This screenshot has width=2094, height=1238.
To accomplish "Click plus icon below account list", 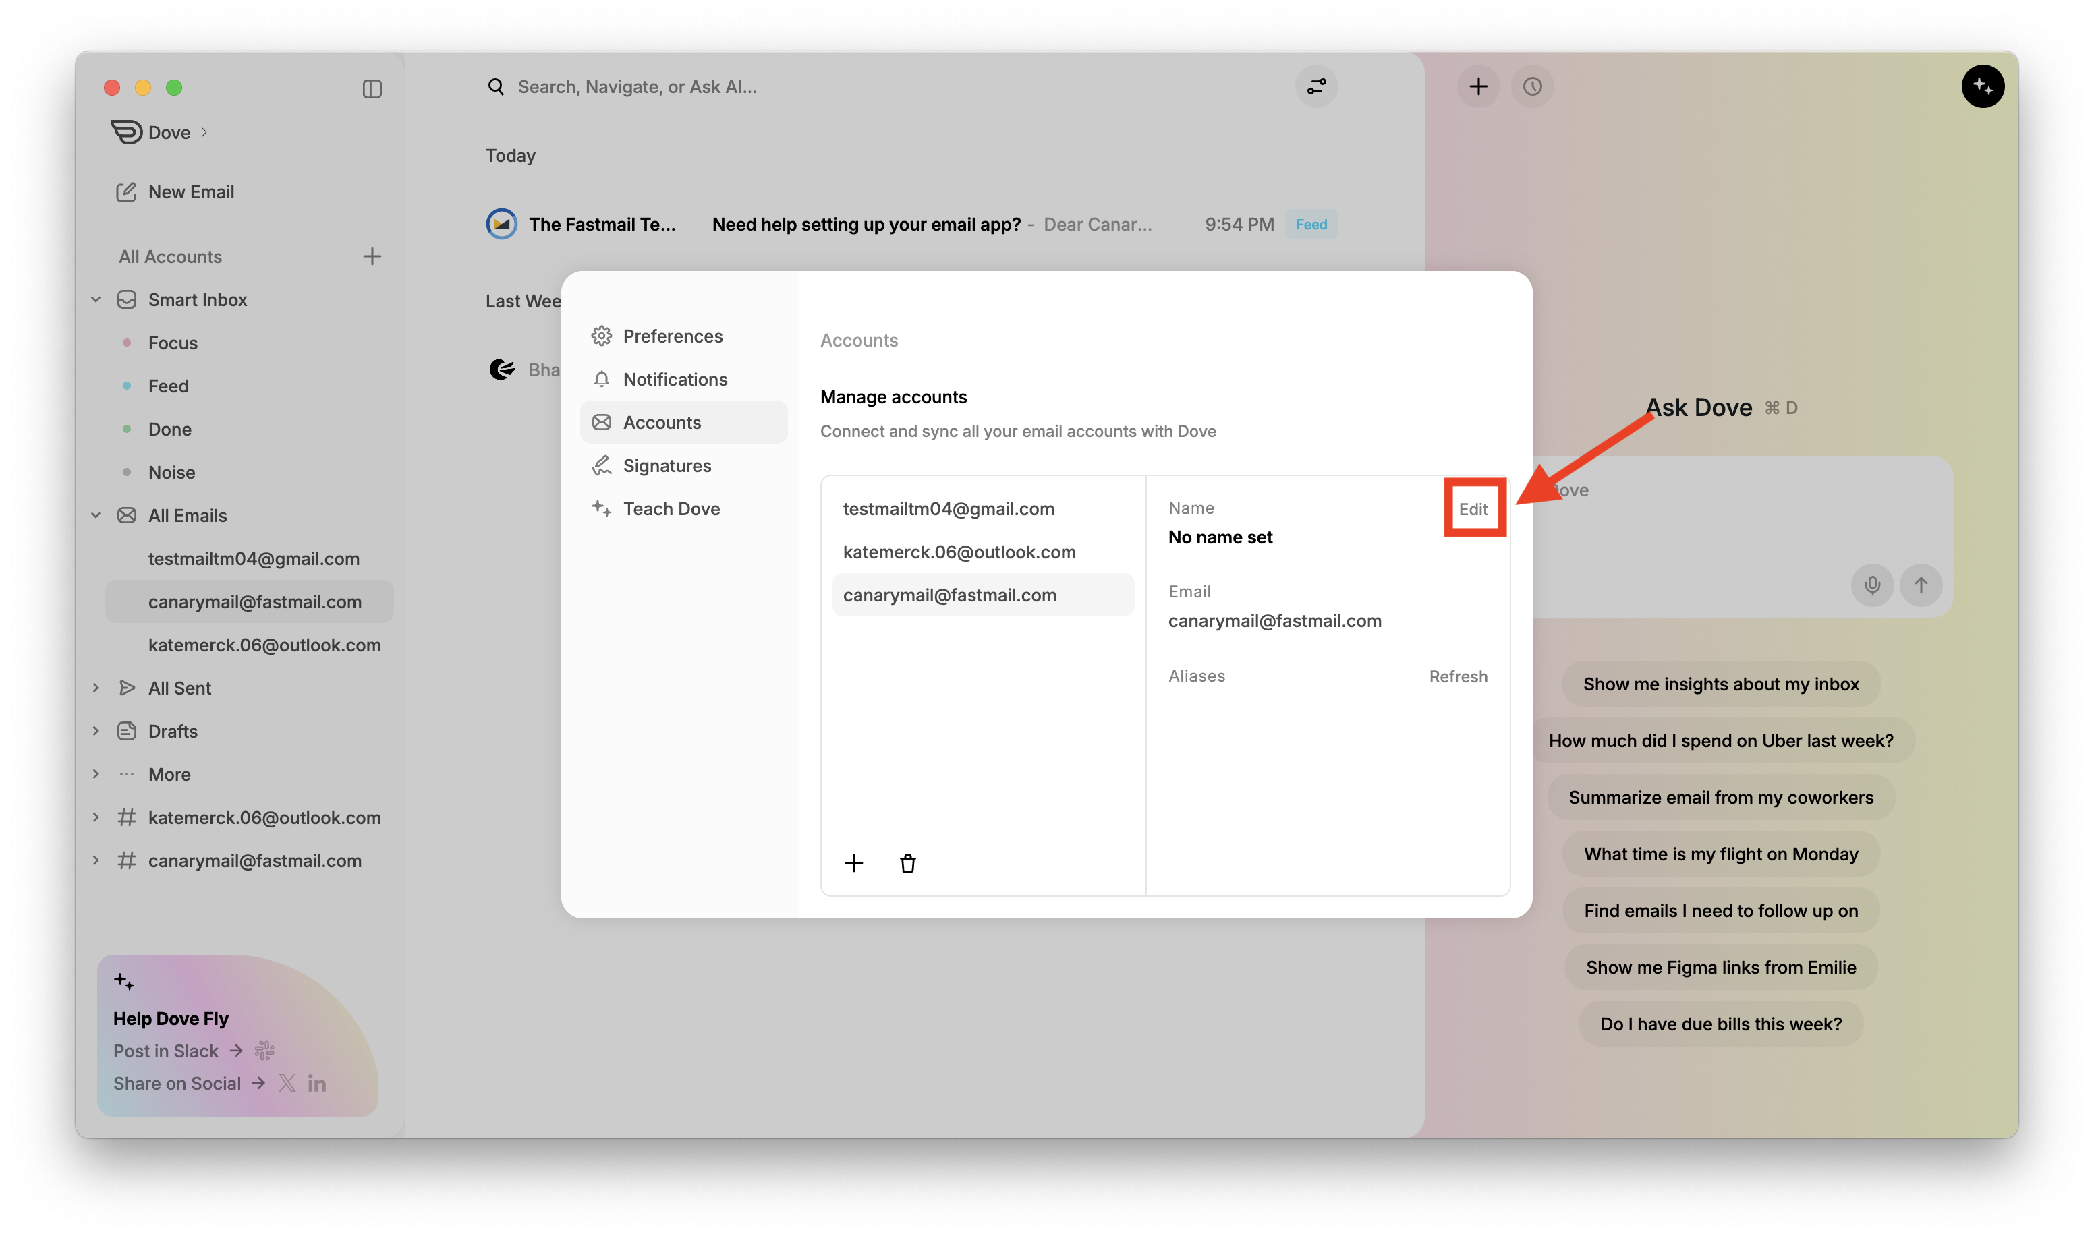I will [x=854, y=863].
